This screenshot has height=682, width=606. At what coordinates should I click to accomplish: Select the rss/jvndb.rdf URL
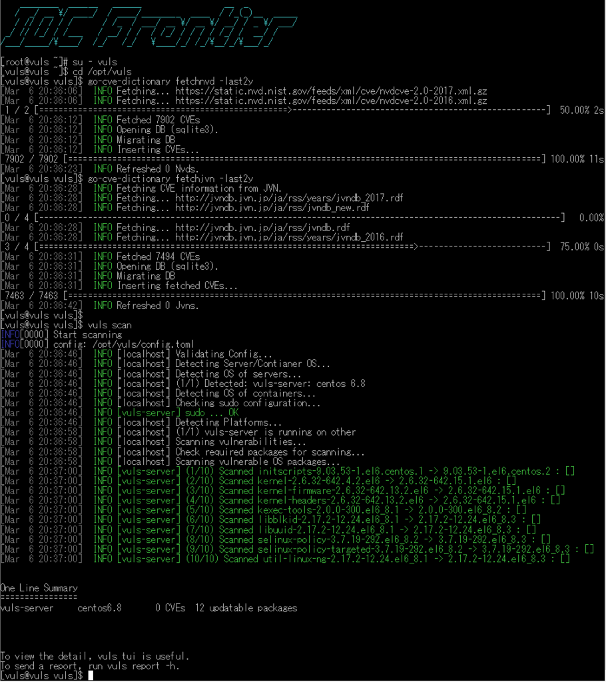[262, 228]
